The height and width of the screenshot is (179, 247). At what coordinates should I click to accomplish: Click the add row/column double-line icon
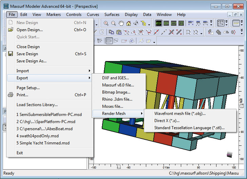click(x=171, y=32)
